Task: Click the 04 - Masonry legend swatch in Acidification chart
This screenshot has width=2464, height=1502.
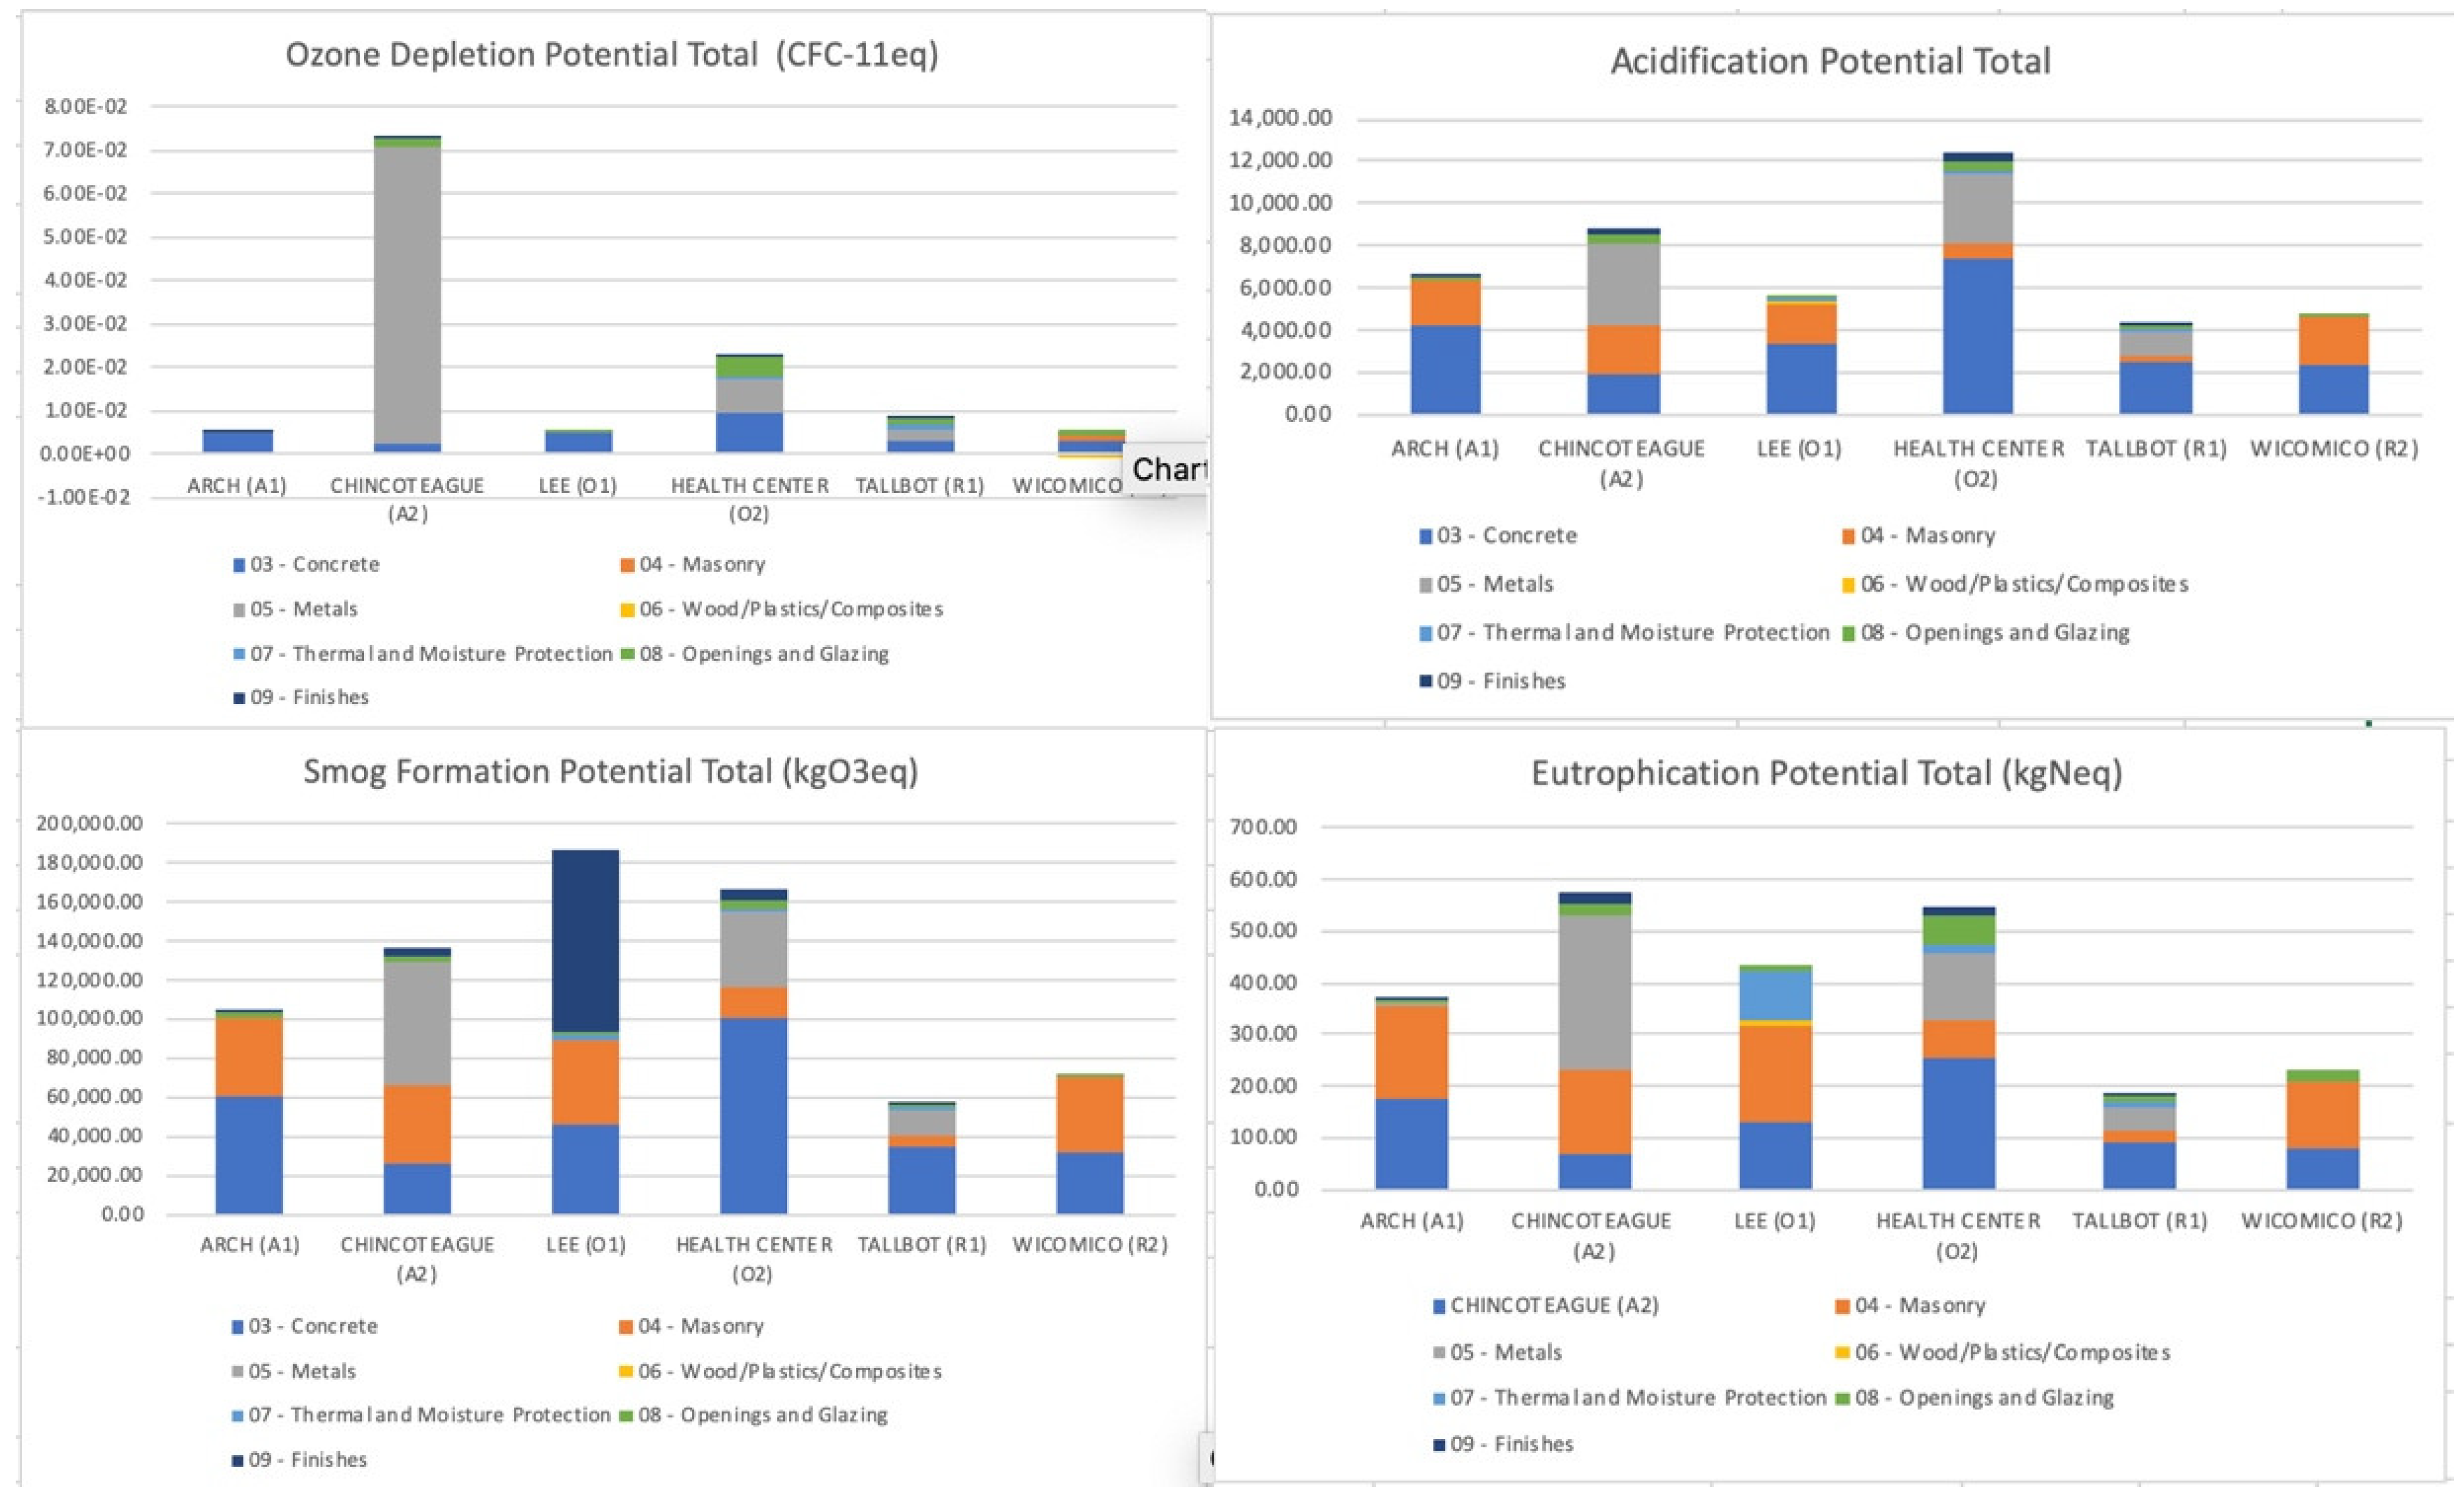Action: (1848, 537)
